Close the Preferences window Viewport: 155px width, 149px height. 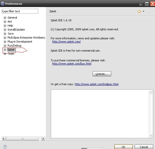tap(152, 4)
